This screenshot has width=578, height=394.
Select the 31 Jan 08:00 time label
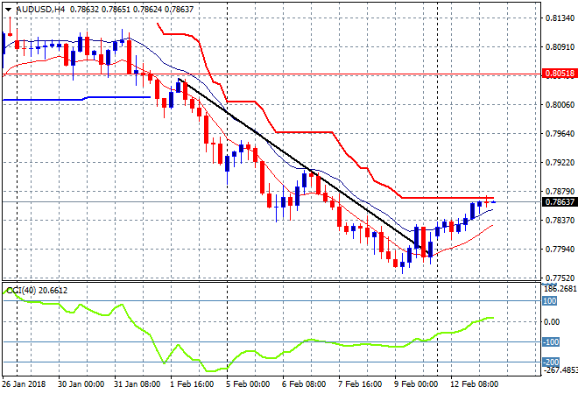tap(137, 384)
